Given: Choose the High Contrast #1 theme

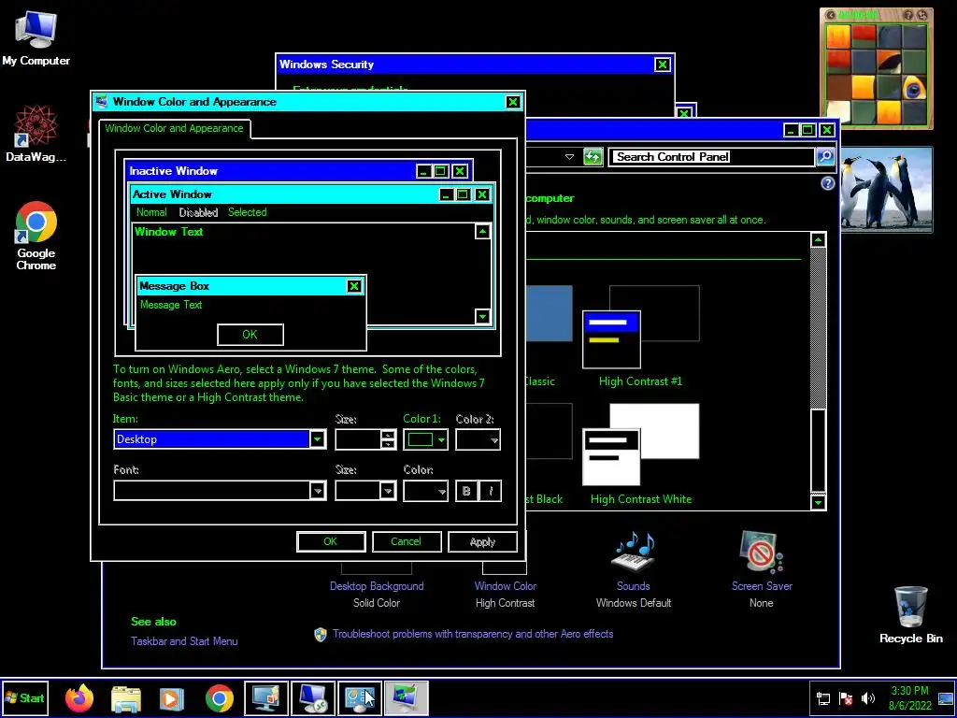Looking at the screenshot, I should coord(641,337).
